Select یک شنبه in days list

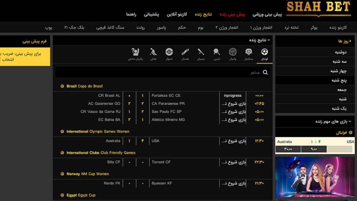click(315, 108)
